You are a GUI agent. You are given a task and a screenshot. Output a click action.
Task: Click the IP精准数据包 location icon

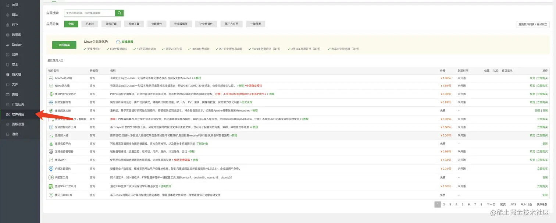point(51,169)
